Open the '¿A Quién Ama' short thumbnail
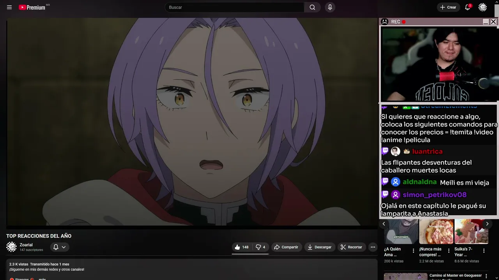Image resolution: width=499 pixels, height=280 pixels. tap(401, 231)
